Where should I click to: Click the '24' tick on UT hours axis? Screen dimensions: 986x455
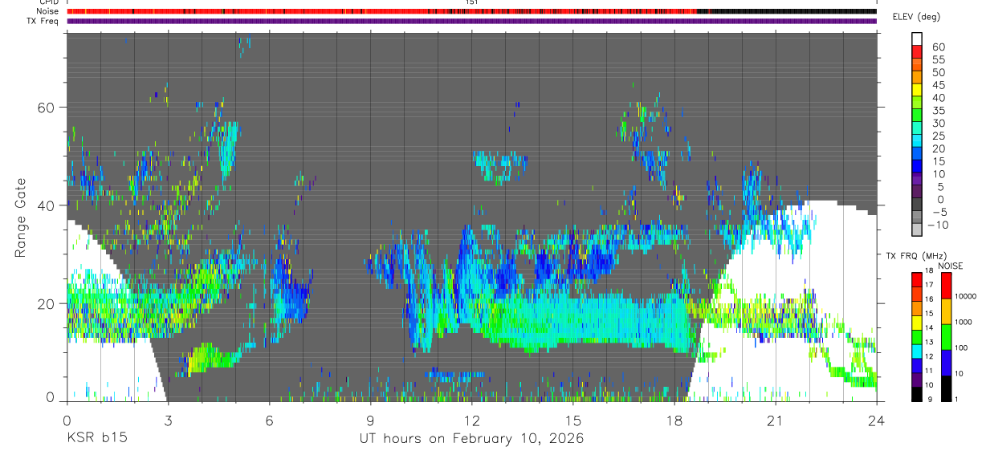[x=877, y=420]
